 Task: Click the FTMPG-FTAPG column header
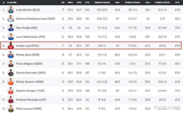(x=162, y=3)
